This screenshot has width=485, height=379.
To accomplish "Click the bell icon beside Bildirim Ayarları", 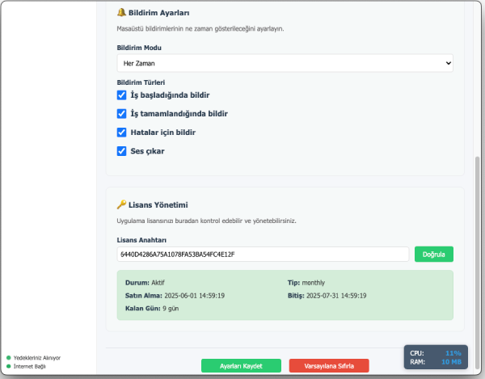I will 121,13.
